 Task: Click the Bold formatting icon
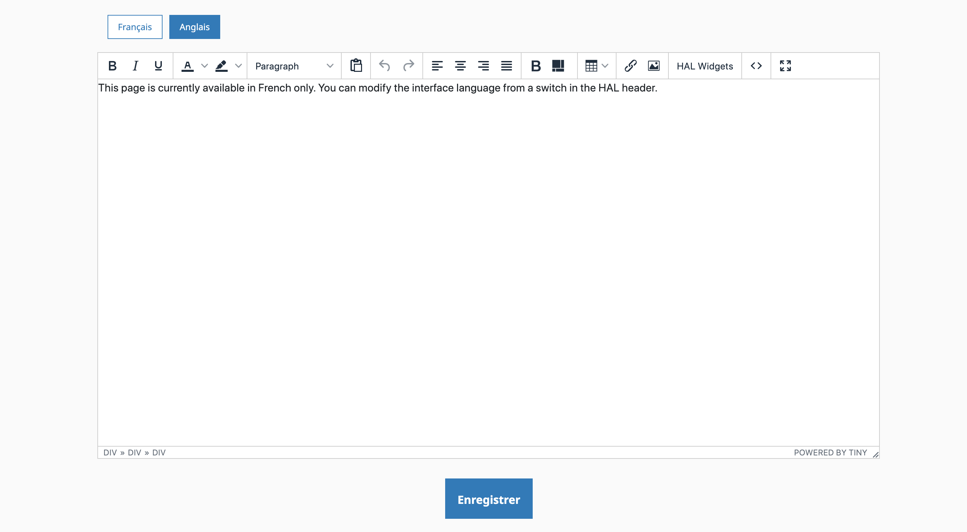click(112, 65)
